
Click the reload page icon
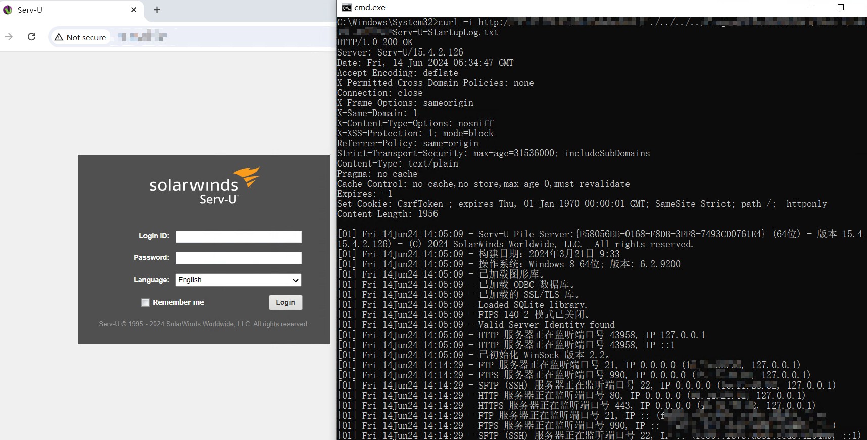(x=31, y=37)
